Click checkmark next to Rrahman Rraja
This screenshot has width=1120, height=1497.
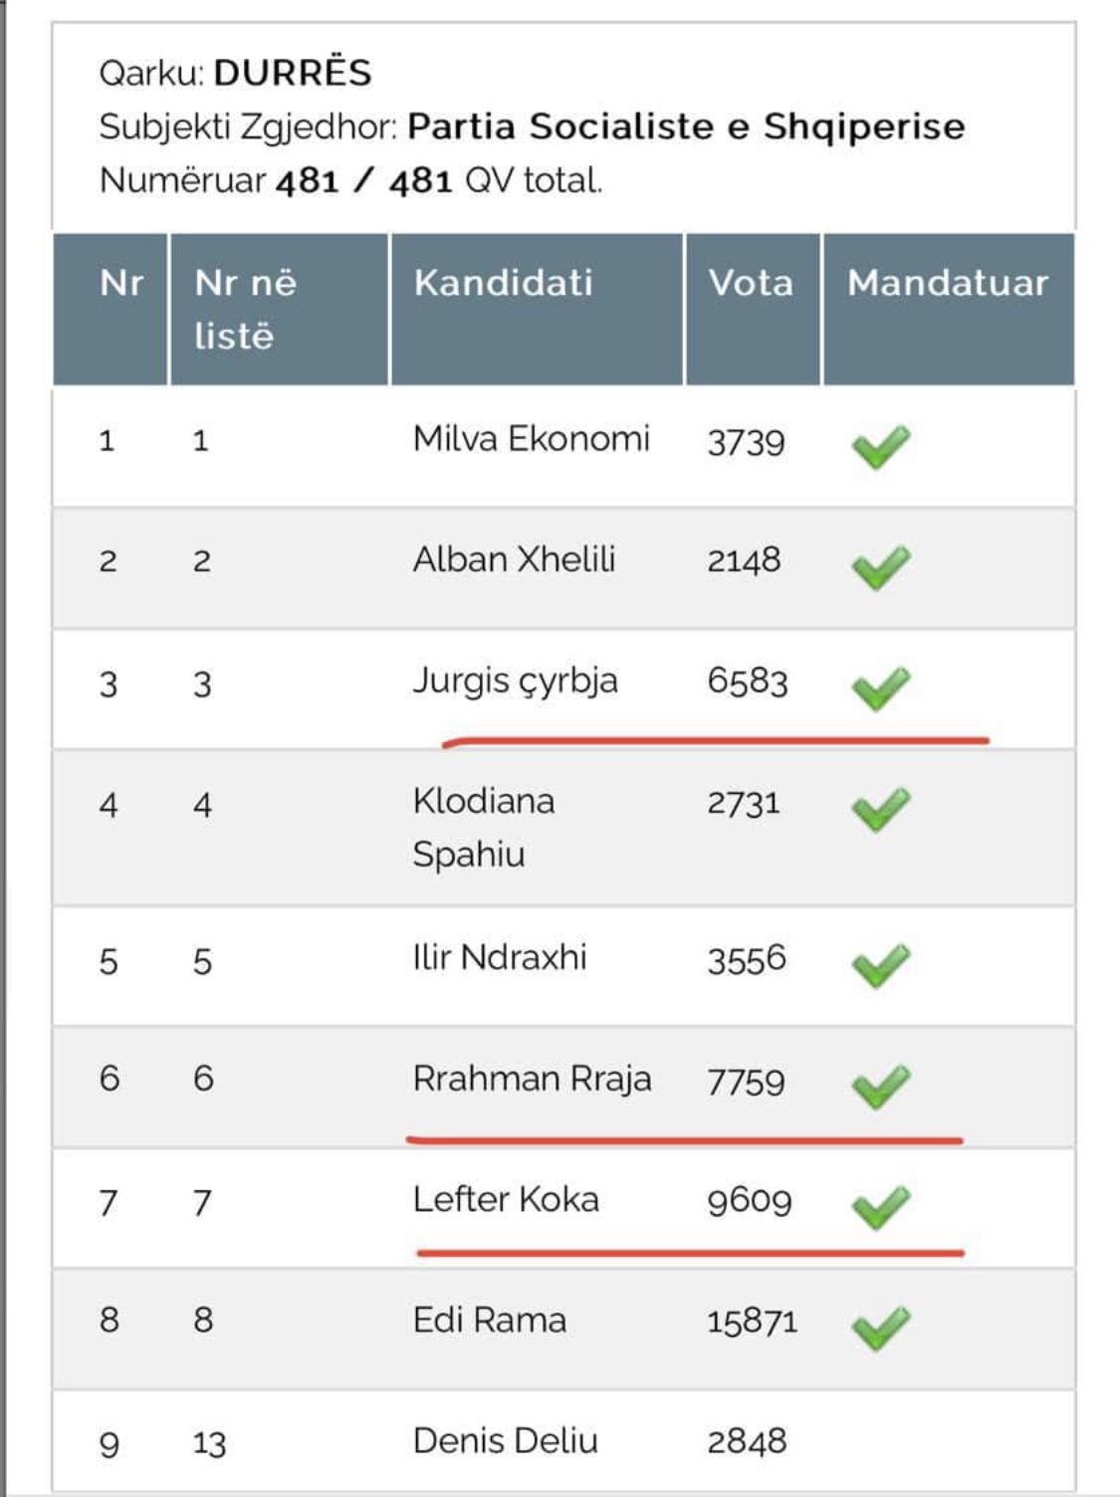coord(881,1086)
